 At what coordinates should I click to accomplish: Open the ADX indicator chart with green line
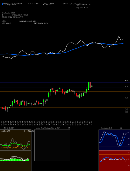[16, 140]
